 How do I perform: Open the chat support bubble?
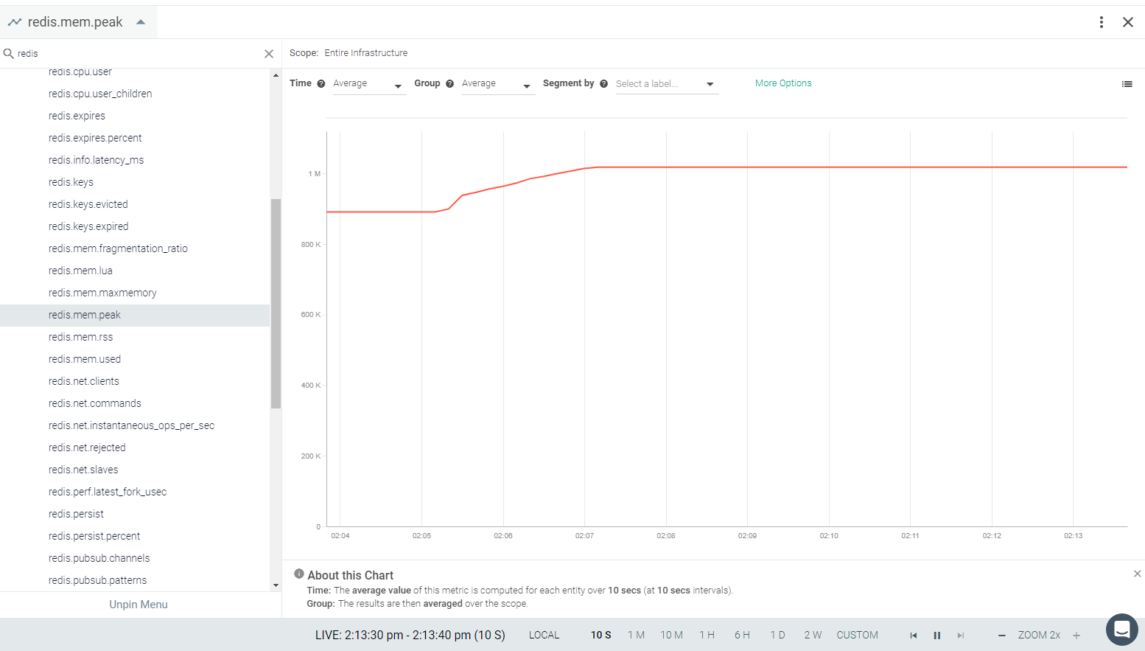1122,630
